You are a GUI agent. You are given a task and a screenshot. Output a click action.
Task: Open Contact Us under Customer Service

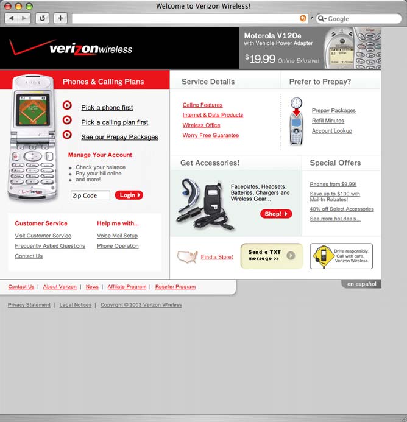(29, 256)
